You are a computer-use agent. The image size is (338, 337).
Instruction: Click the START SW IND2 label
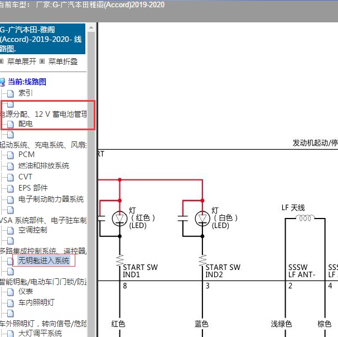tap(223, 271)
